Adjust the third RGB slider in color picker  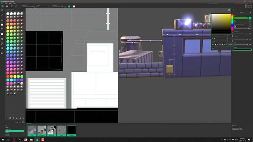(220, 41)
